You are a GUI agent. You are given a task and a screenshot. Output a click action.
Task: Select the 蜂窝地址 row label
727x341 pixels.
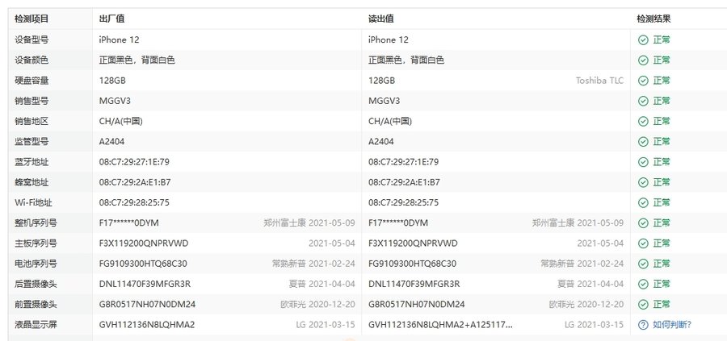pyautogui.click(x=32, y=182)
